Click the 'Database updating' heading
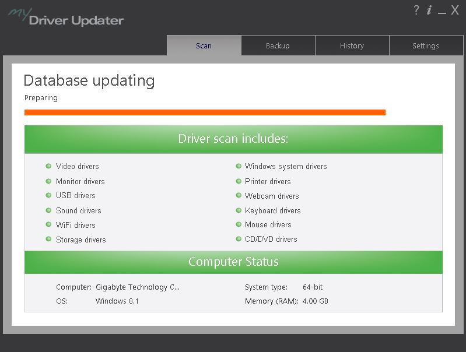This screenshot has width=466, height=352. [x=89, y=80]
